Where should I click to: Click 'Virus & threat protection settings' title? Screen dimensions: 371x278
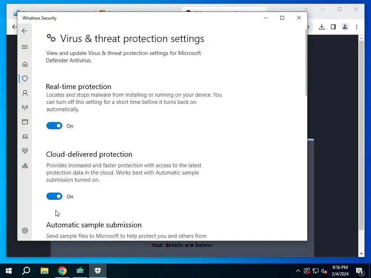tap(132, 38)
